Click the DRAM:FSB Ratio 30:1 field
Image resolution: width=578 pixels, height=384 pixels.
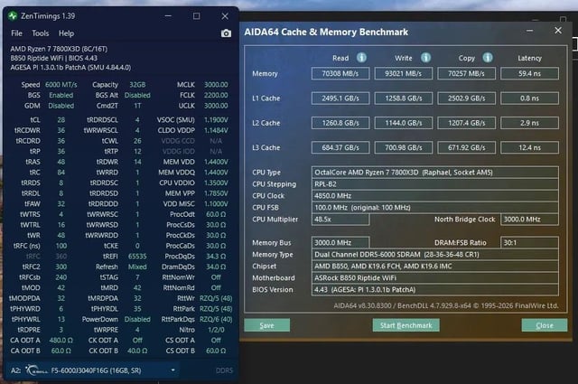[529, 242]
